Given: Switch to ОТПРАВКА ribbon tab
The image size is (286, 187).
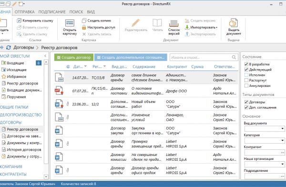Looking at the screenshot, I should coord(24,12).
